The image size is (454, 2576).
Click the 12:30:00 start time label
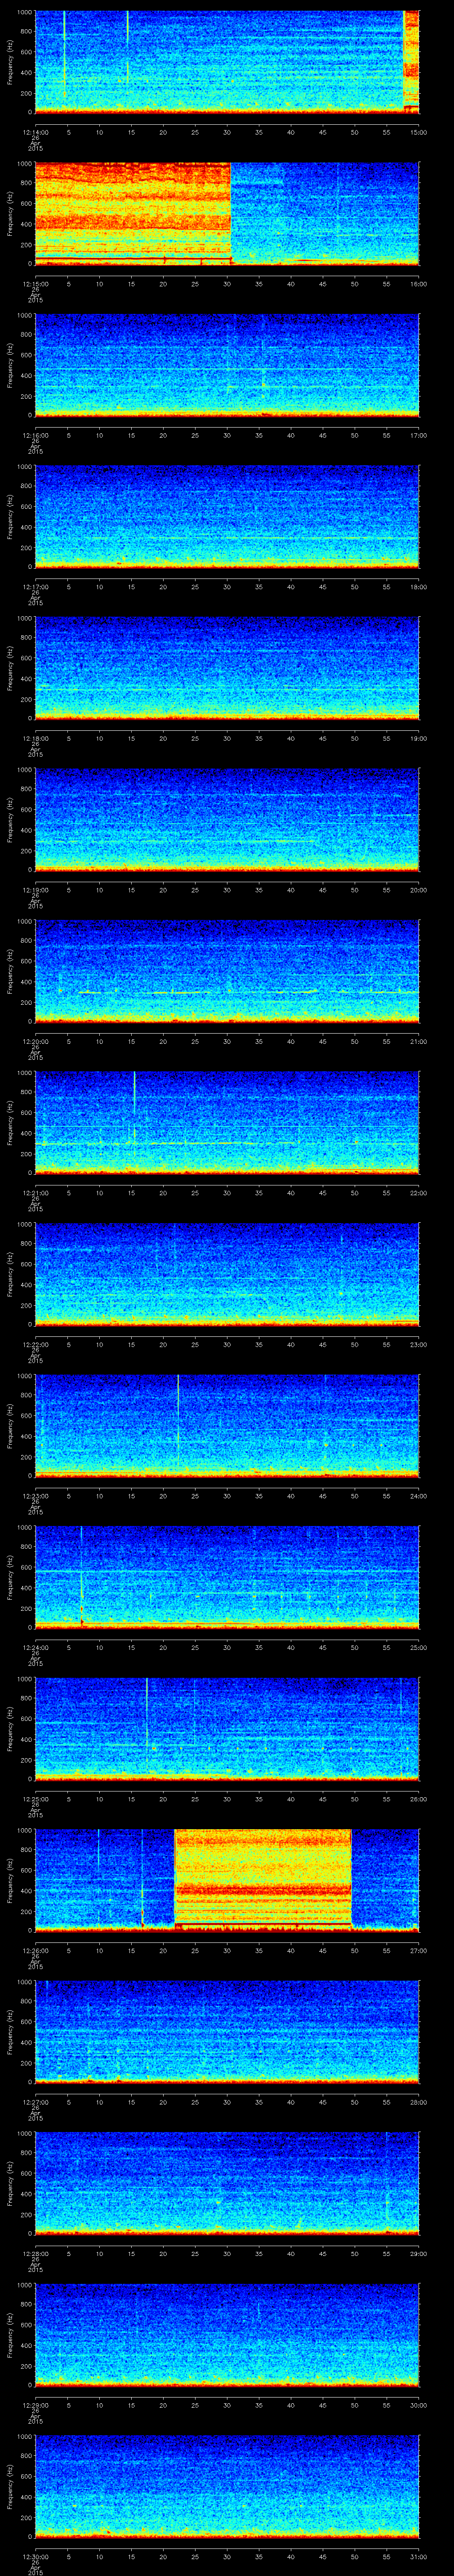(x=35, y=2556)
